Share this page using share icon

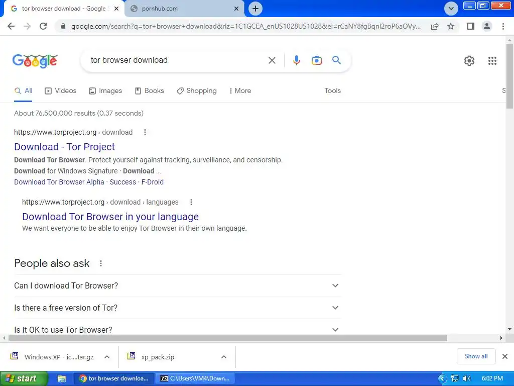click(x=435, y=26)
